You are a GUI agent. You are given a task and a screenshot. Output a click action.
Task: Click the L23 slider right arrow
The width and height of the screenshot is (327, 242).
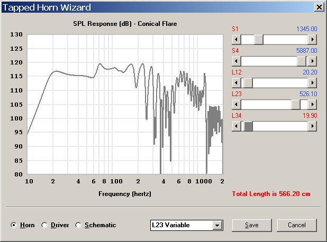coord(312,104)
